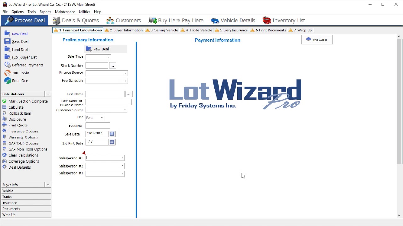Launch the RouteOne icon
Screen dimensions: 403x226
point(7,81)
